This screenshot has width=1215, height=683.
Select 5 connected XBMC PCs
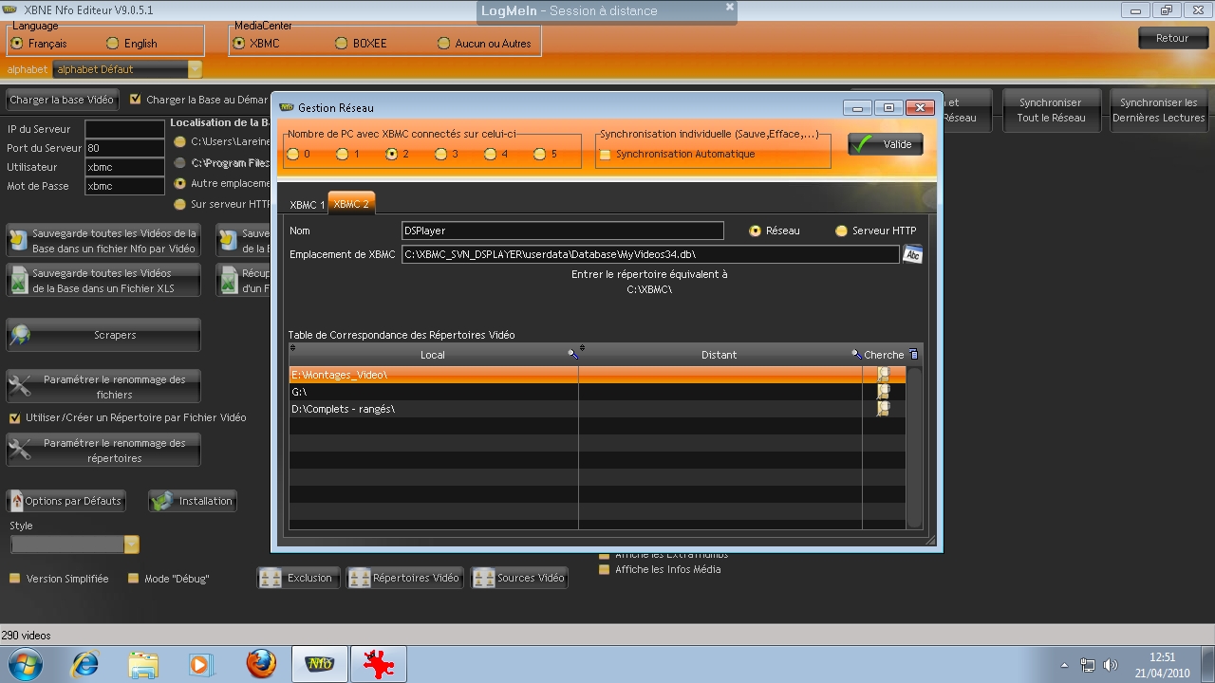coord(539,154)
